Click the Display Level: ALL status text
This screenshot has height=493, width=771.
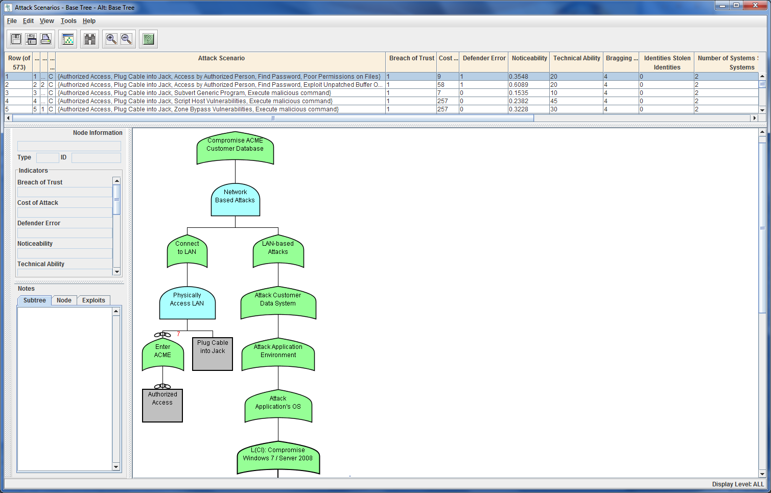tap(738, 484)
